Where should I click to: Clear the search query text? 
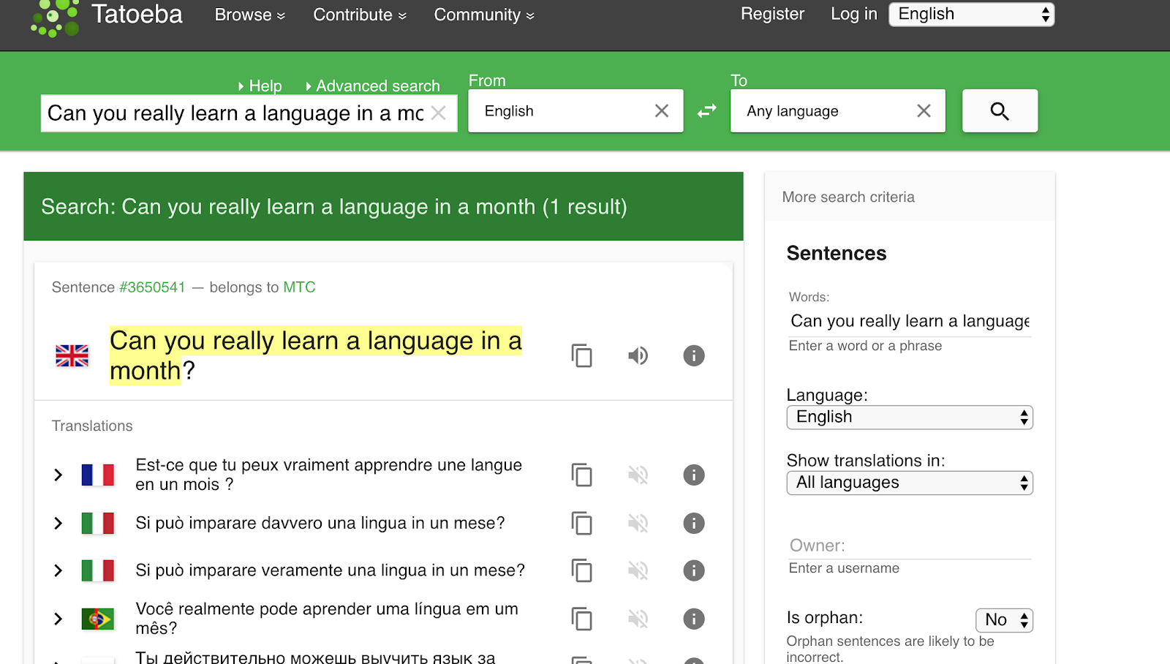pyautogui.click(x=439, y=113)
